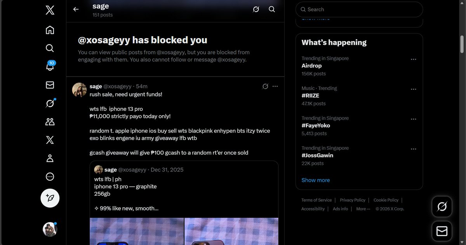This screenshot has width=466, height=245.
Task: Open three-dot menu on sage's post
Action: [x=275, y=86]
